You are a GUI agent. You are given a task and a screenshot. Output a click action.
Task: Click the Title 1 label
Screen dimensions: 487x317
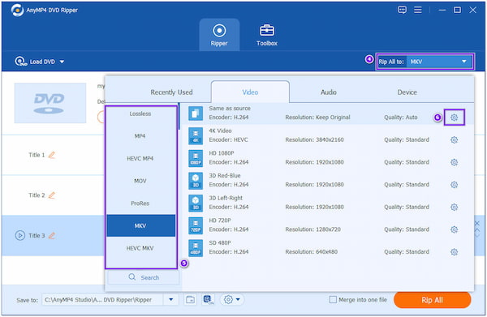(x=37, y=155)
